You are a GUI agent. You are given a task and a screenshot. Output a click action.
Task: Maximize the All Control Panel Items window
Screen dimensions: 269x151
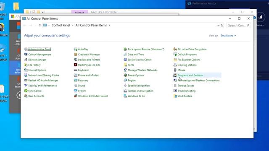(239, 18)
